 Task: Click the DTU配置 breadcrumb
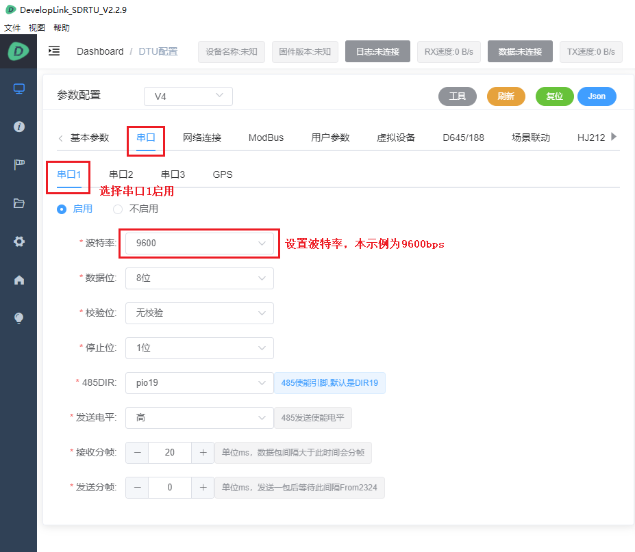(x=158, y=51)
